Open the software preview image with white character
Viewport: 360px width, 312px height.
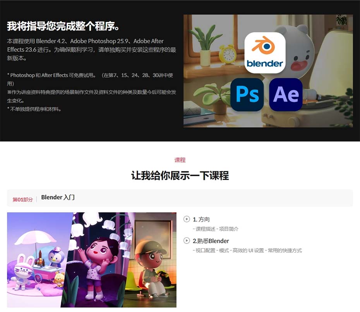[x=268, y=71]
